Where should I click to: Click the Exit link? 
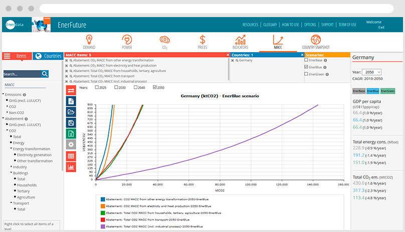381,27
